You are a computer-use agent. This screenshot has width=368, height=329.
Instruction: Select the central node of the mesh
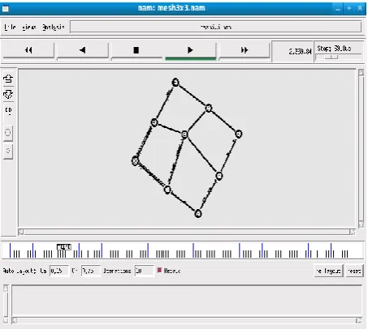pos(184,135)
